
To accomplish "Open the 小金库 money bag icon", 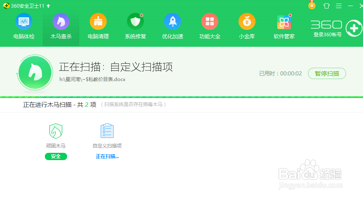I will [247, 21].
